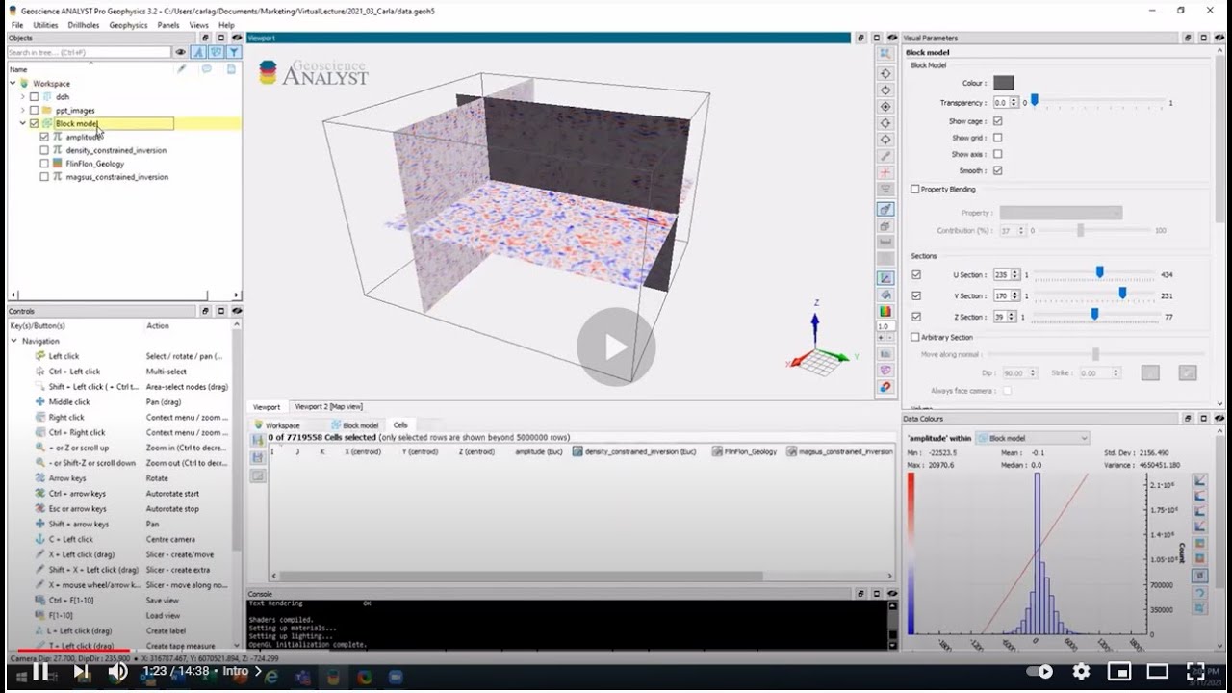Viewport: 1232px width, 693px height.
Task: Toggle the Show cage checkbox
Action: 997,121
